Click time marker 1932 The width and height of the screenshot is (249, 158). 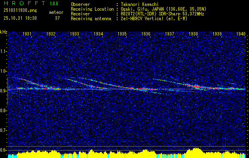click(x=51, y=34)
